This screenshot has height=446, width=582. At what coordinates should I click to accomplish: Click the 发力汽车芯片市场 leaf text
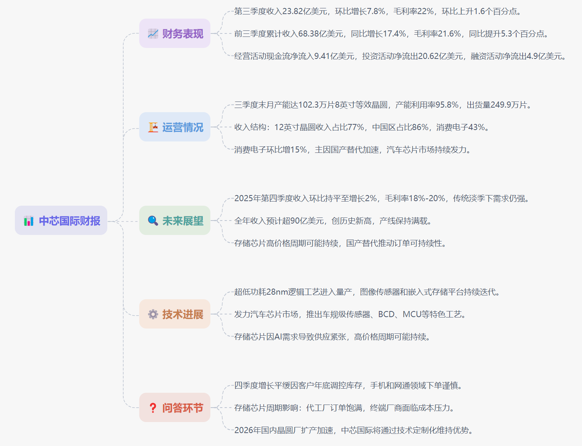pyautogui.click(x=351, y=314)
